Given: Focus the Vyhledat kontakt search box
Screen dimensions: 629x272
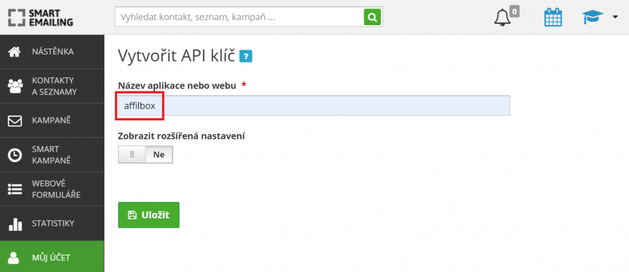Looking at the screenshot, I should pyautogui.click(x=240, y=17).
